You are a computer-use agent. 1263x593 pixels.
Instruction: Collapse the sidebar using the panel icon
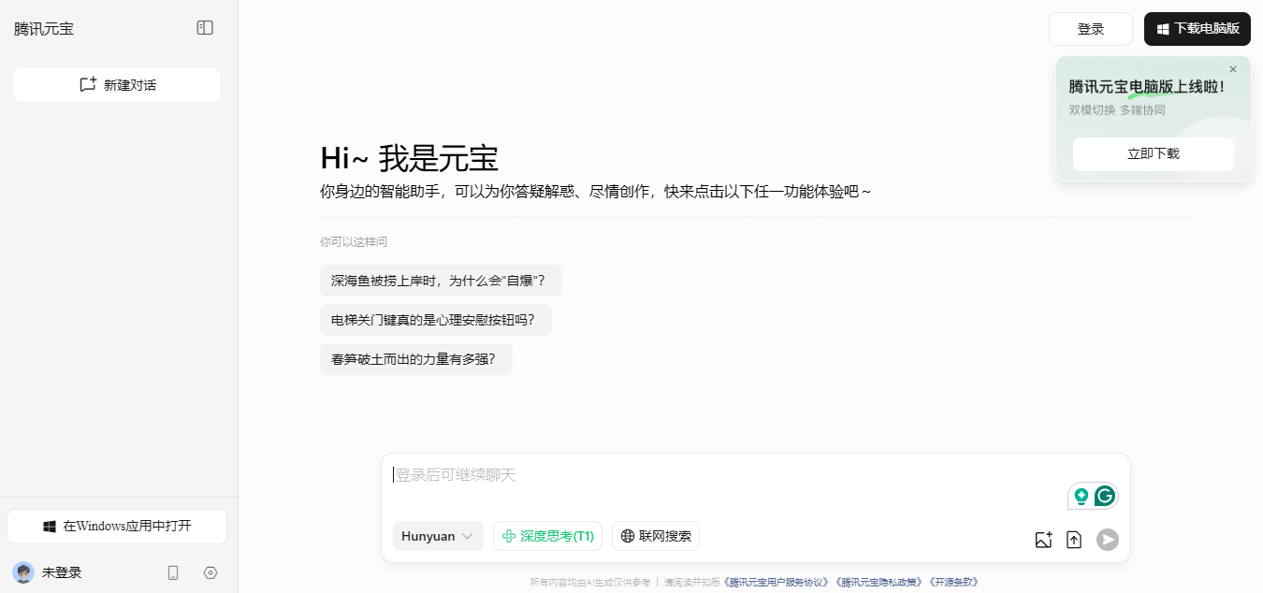click(205, 28)
